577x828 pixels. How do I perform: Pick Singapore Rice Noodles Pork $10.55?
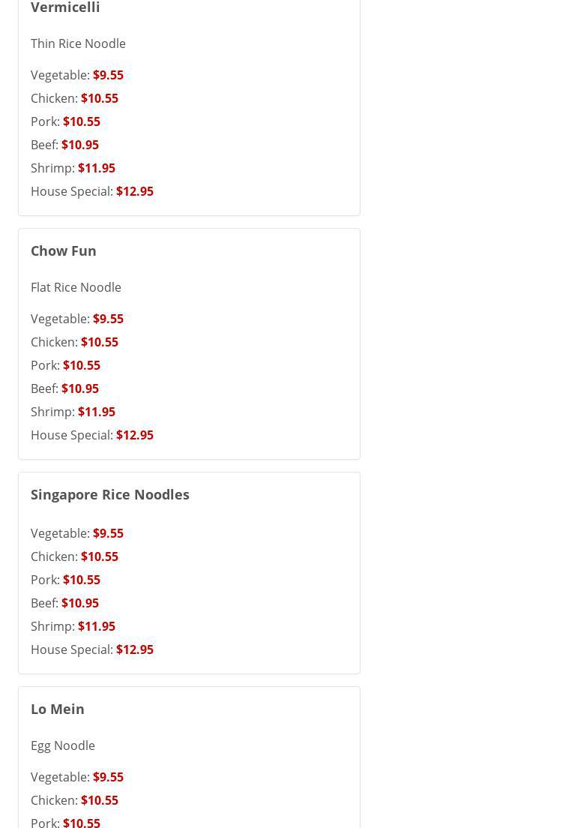click(x=81, y=580)
